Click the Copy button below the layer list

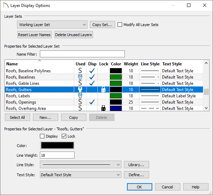(x=74, y=117)
